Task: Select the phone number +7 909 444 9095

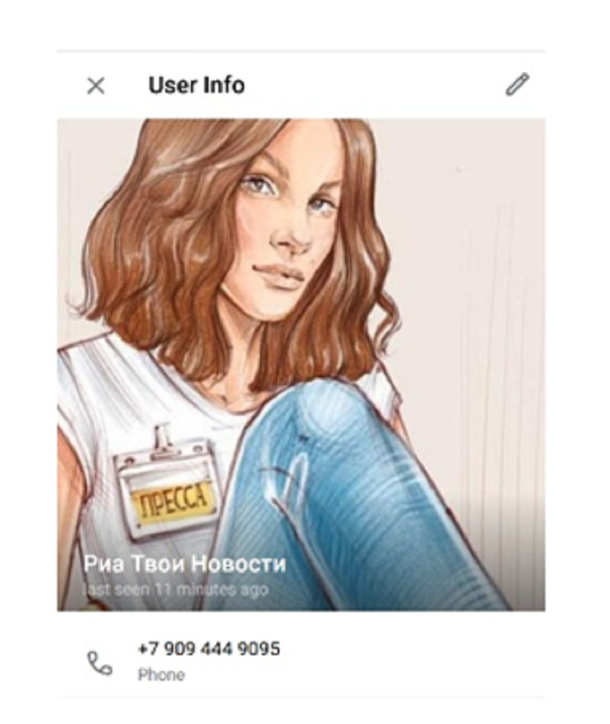Action: click(209, 649)
